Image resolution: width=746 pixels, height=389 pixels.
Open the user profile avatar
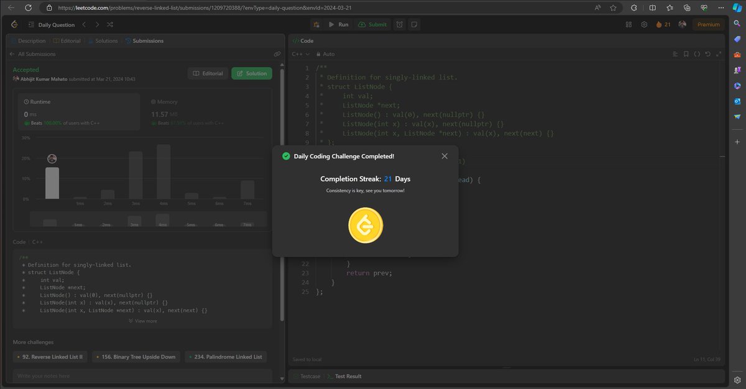coord(683,25)
